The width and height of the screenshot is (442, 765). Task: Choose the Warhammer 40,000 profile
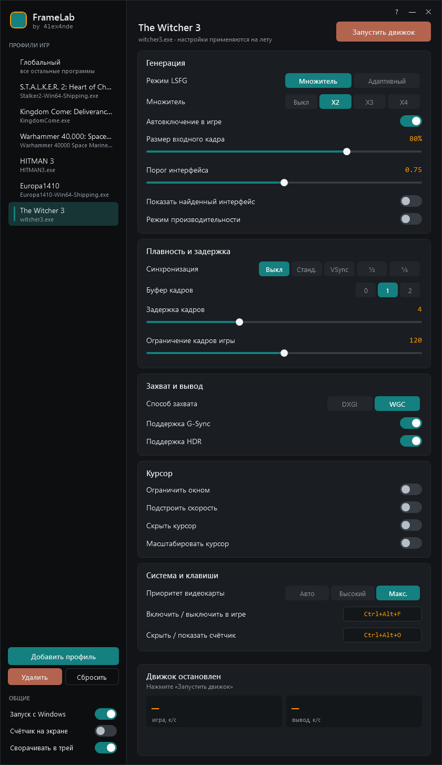[63, 140]
